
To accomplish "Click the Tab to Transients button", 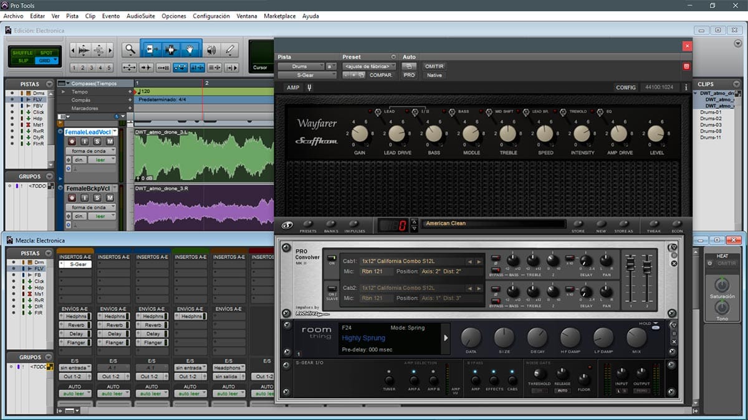I will (148, 67).
